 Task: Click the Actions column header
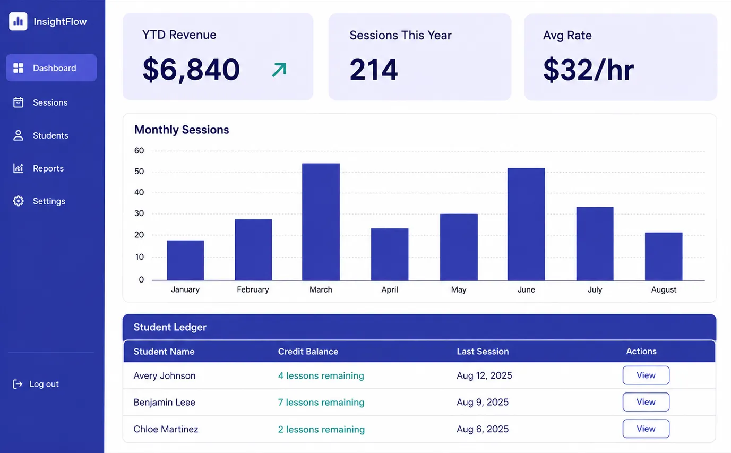(x=641, y=351)
